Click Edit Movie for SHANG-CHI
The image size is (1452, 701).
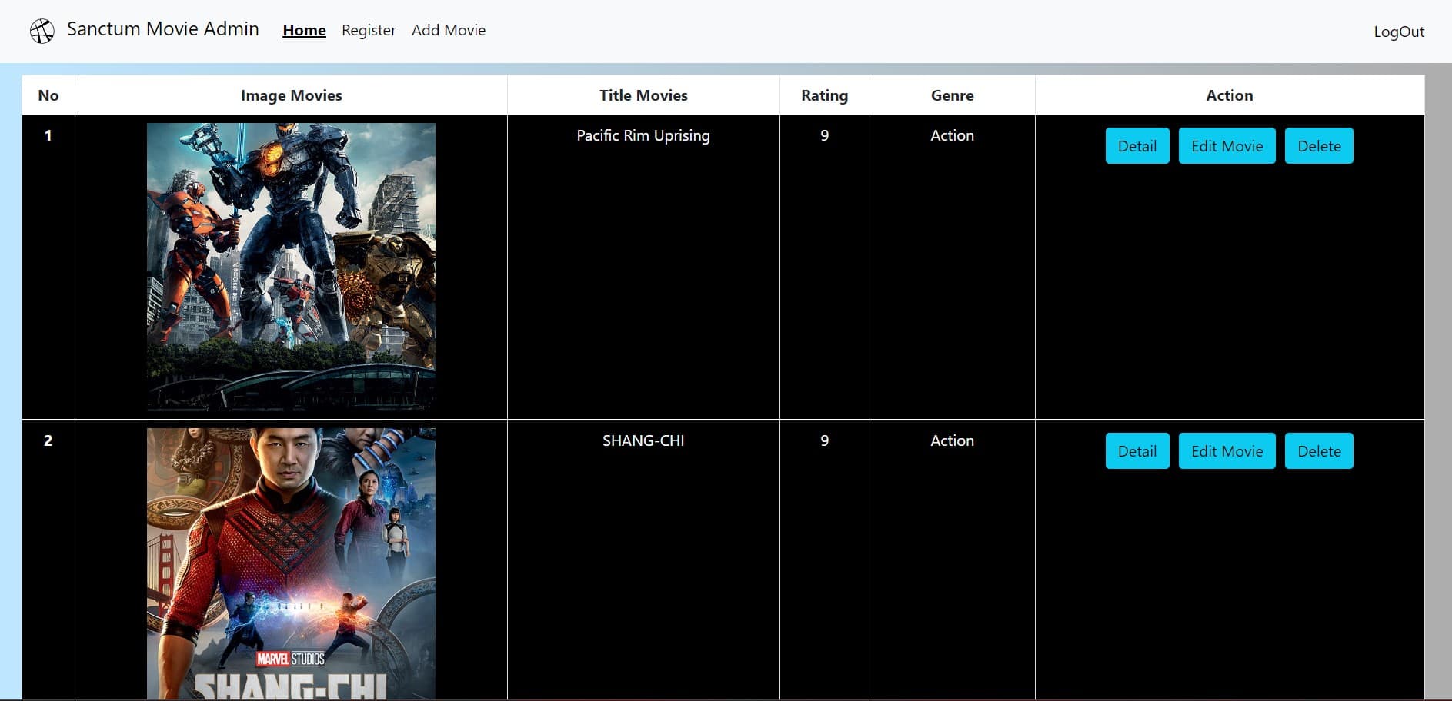[1227, 451]
